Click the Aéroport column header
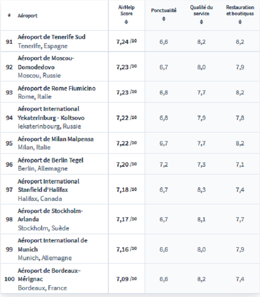Screen dimensions: 260x297 (x=27, y=15)
